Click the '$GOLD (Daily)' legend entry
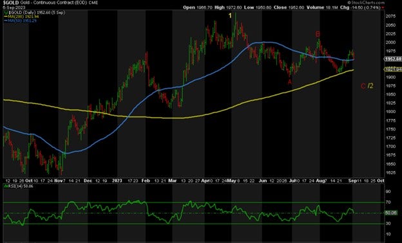The image size is (402, 243). click(37, 12)
